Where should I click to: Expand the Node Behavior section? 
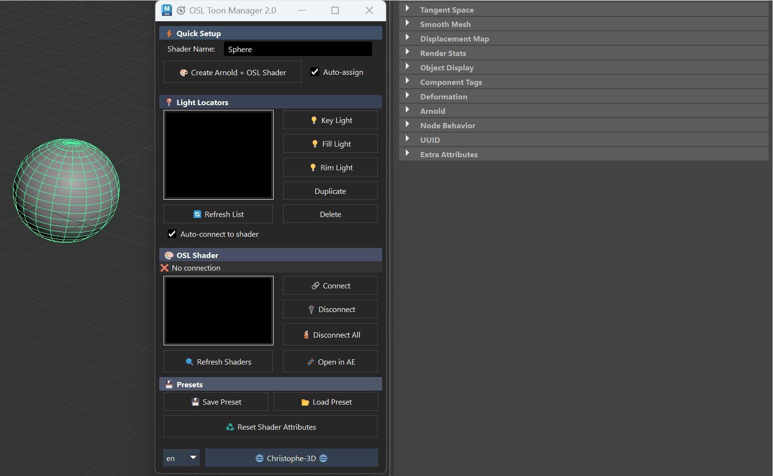[407, 124]
